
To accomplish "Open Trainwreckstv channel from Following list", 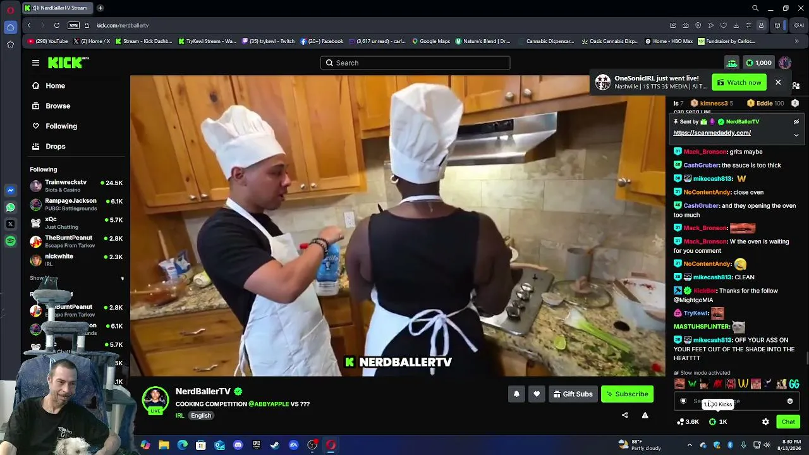I will 76,186.
